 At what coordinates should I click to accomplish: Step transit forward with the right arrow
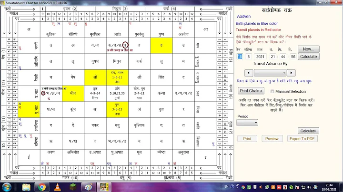coord(291,73)
